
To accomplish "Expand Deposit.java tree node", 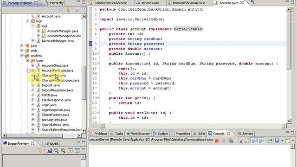I will 33,85.
